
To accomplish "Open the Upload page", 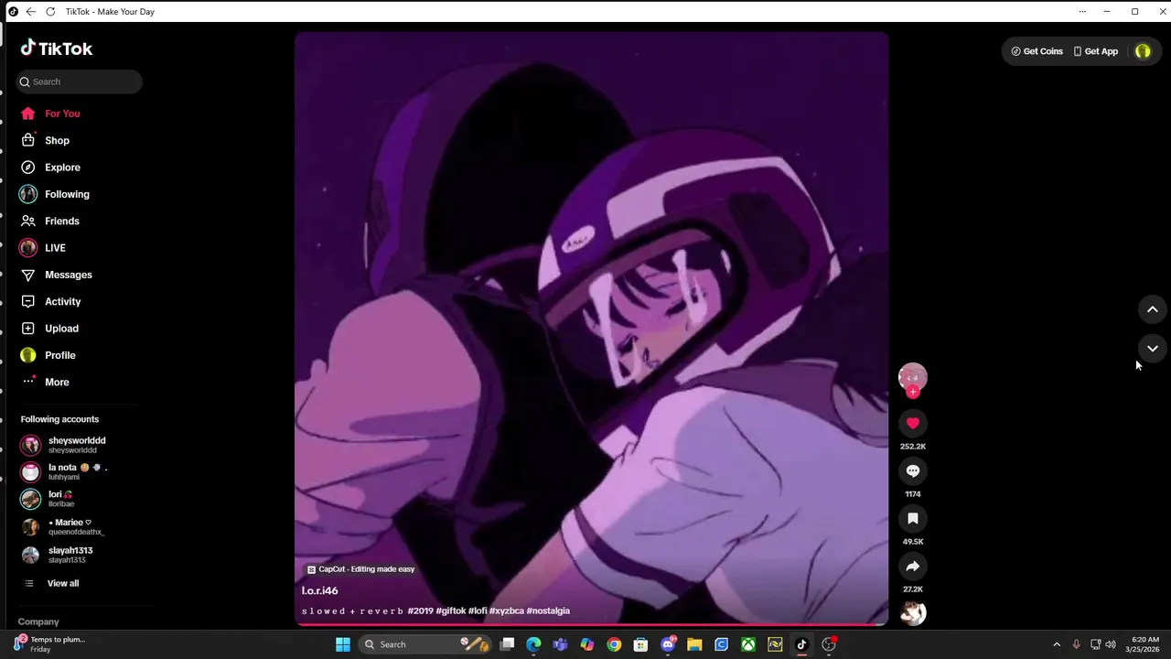I will 61,329.
